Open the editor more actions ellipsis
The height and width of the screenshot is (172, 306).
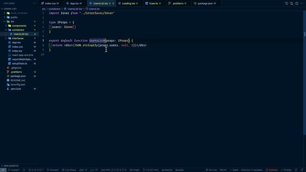point(302,3)
